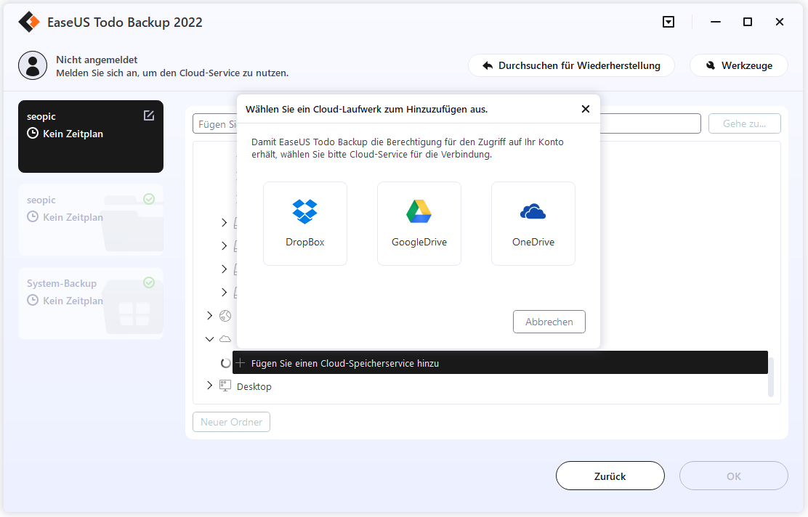Edit the selected seopic backup task
This screenshot has height=517, width=808.
tap(149, 115)
